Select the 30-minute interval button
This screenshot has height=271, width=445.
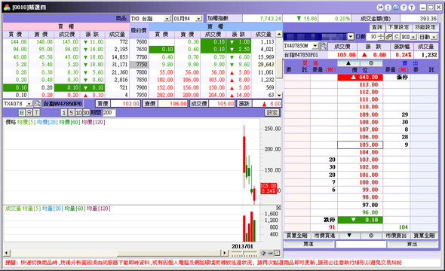coord(86,113)
